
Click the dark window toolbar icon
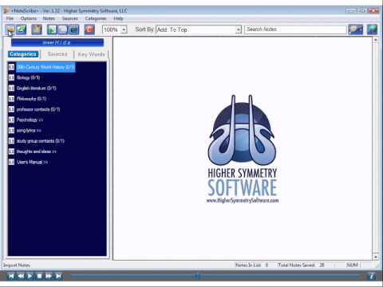(x=74, y=29)
